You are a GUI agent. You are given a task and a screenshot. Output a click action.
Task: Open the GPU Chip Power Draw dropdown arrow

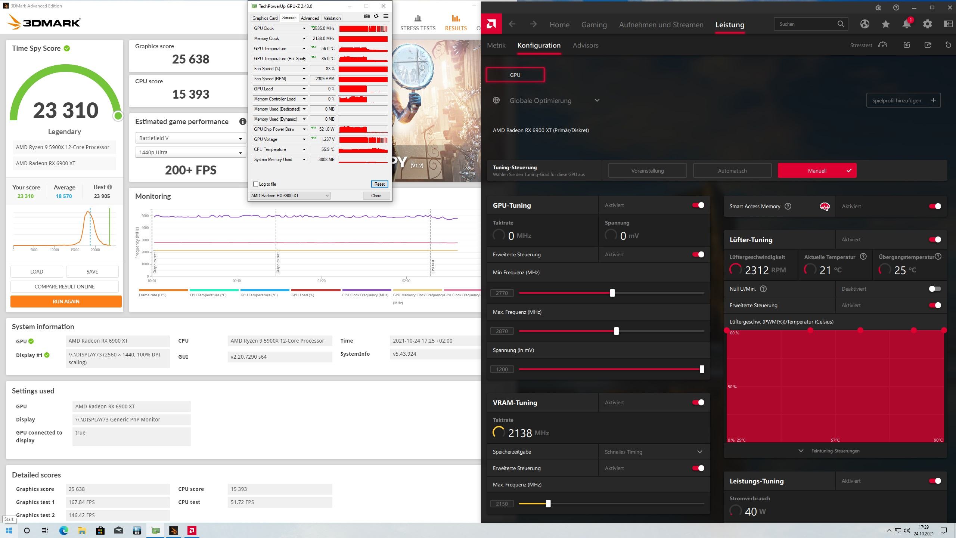click(x=304, y=129)
